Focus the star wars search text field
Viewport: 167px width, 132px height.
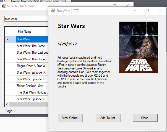27,19
